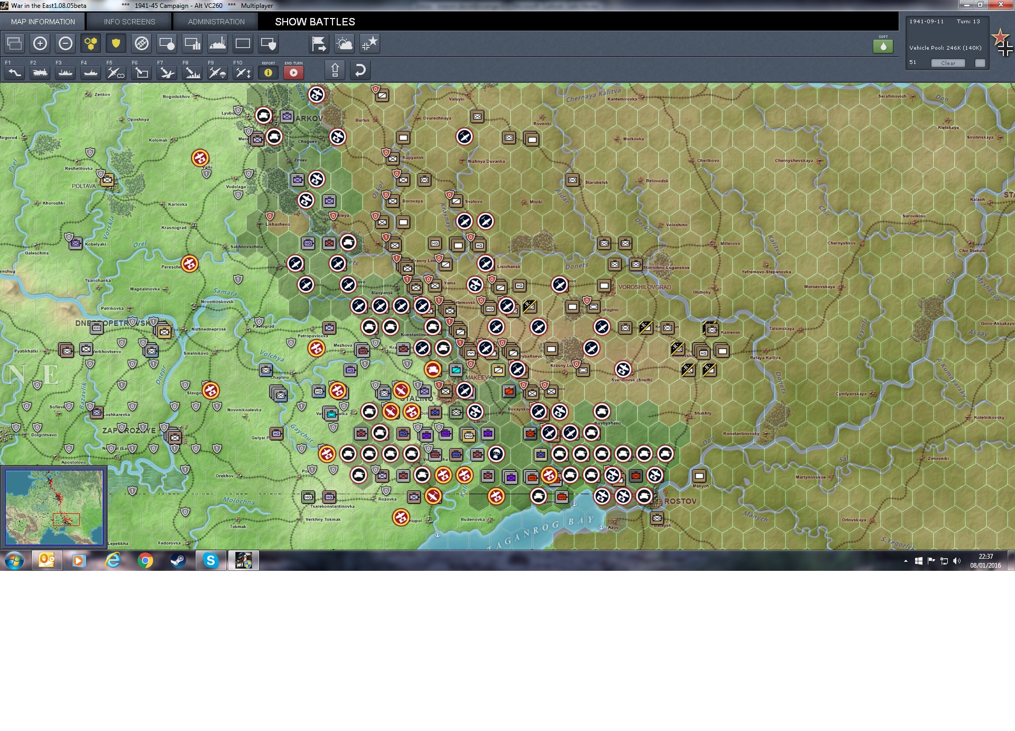Viewport: 1015px width, 731px height.
Task: Toggle the hex grid display button
Action: [x=91, y=43]
